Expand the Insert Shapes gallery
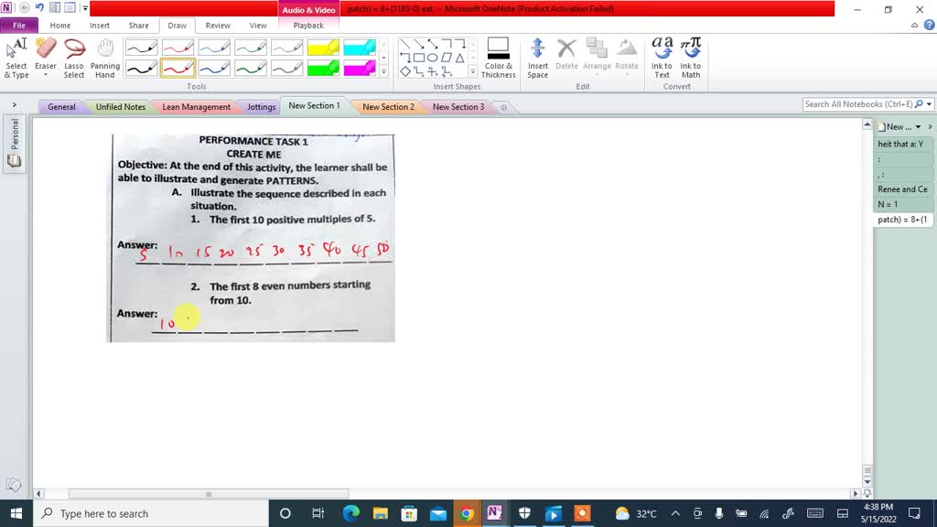This screenshot has height=527, width=937. click(x=472, y=73)
